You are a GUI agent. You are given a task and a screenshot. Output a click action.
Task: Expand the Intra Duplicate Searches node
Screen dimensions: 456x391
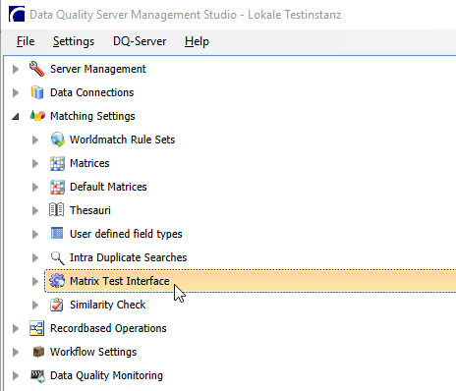pos(35,257)
